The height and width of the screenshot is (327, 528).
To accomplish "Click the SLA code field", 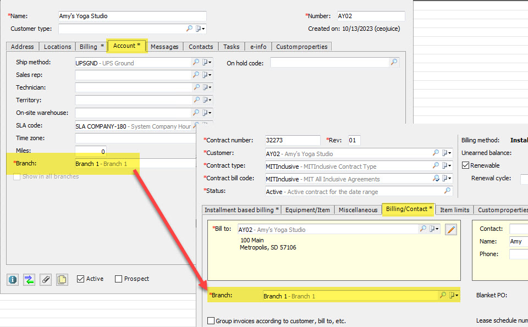I will [134, 126].
